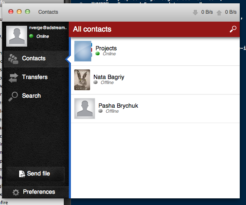
Task: Click the download speed arrow icon
Action: (x=195, y=12)
